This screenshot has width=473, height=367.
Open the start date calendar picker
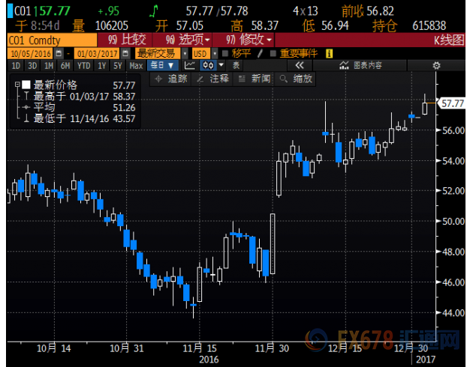58,54
